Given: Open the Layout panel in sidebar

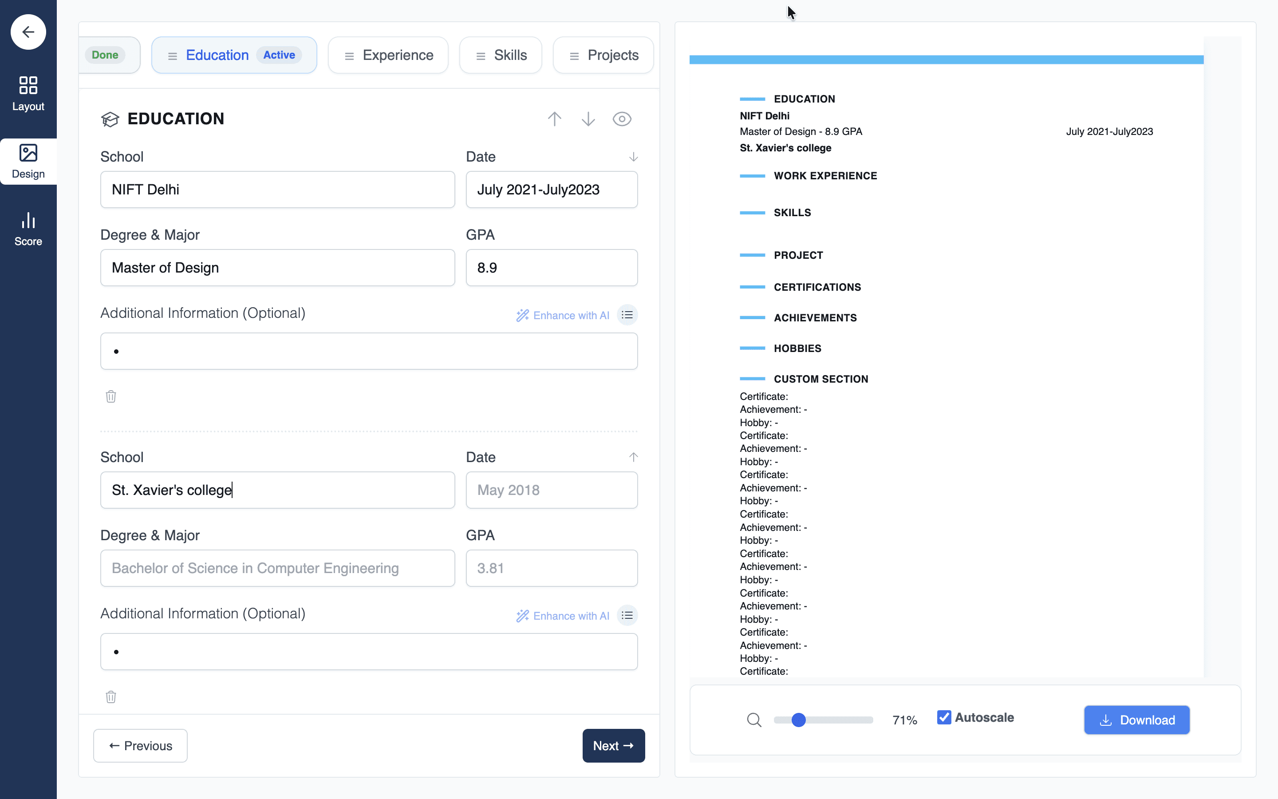Looking at the screenshot, I should pyautogui.click(x=28, y=94).
